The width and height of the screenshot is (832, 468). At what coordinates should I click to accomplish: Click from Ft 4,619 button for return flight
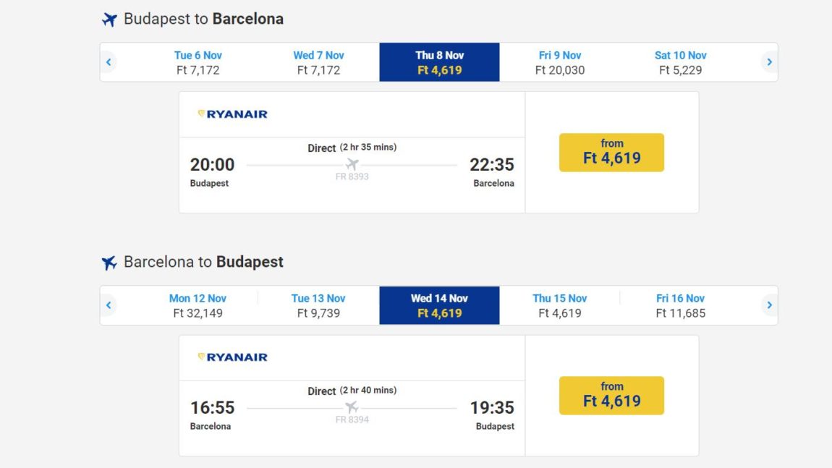click(611, 396)
